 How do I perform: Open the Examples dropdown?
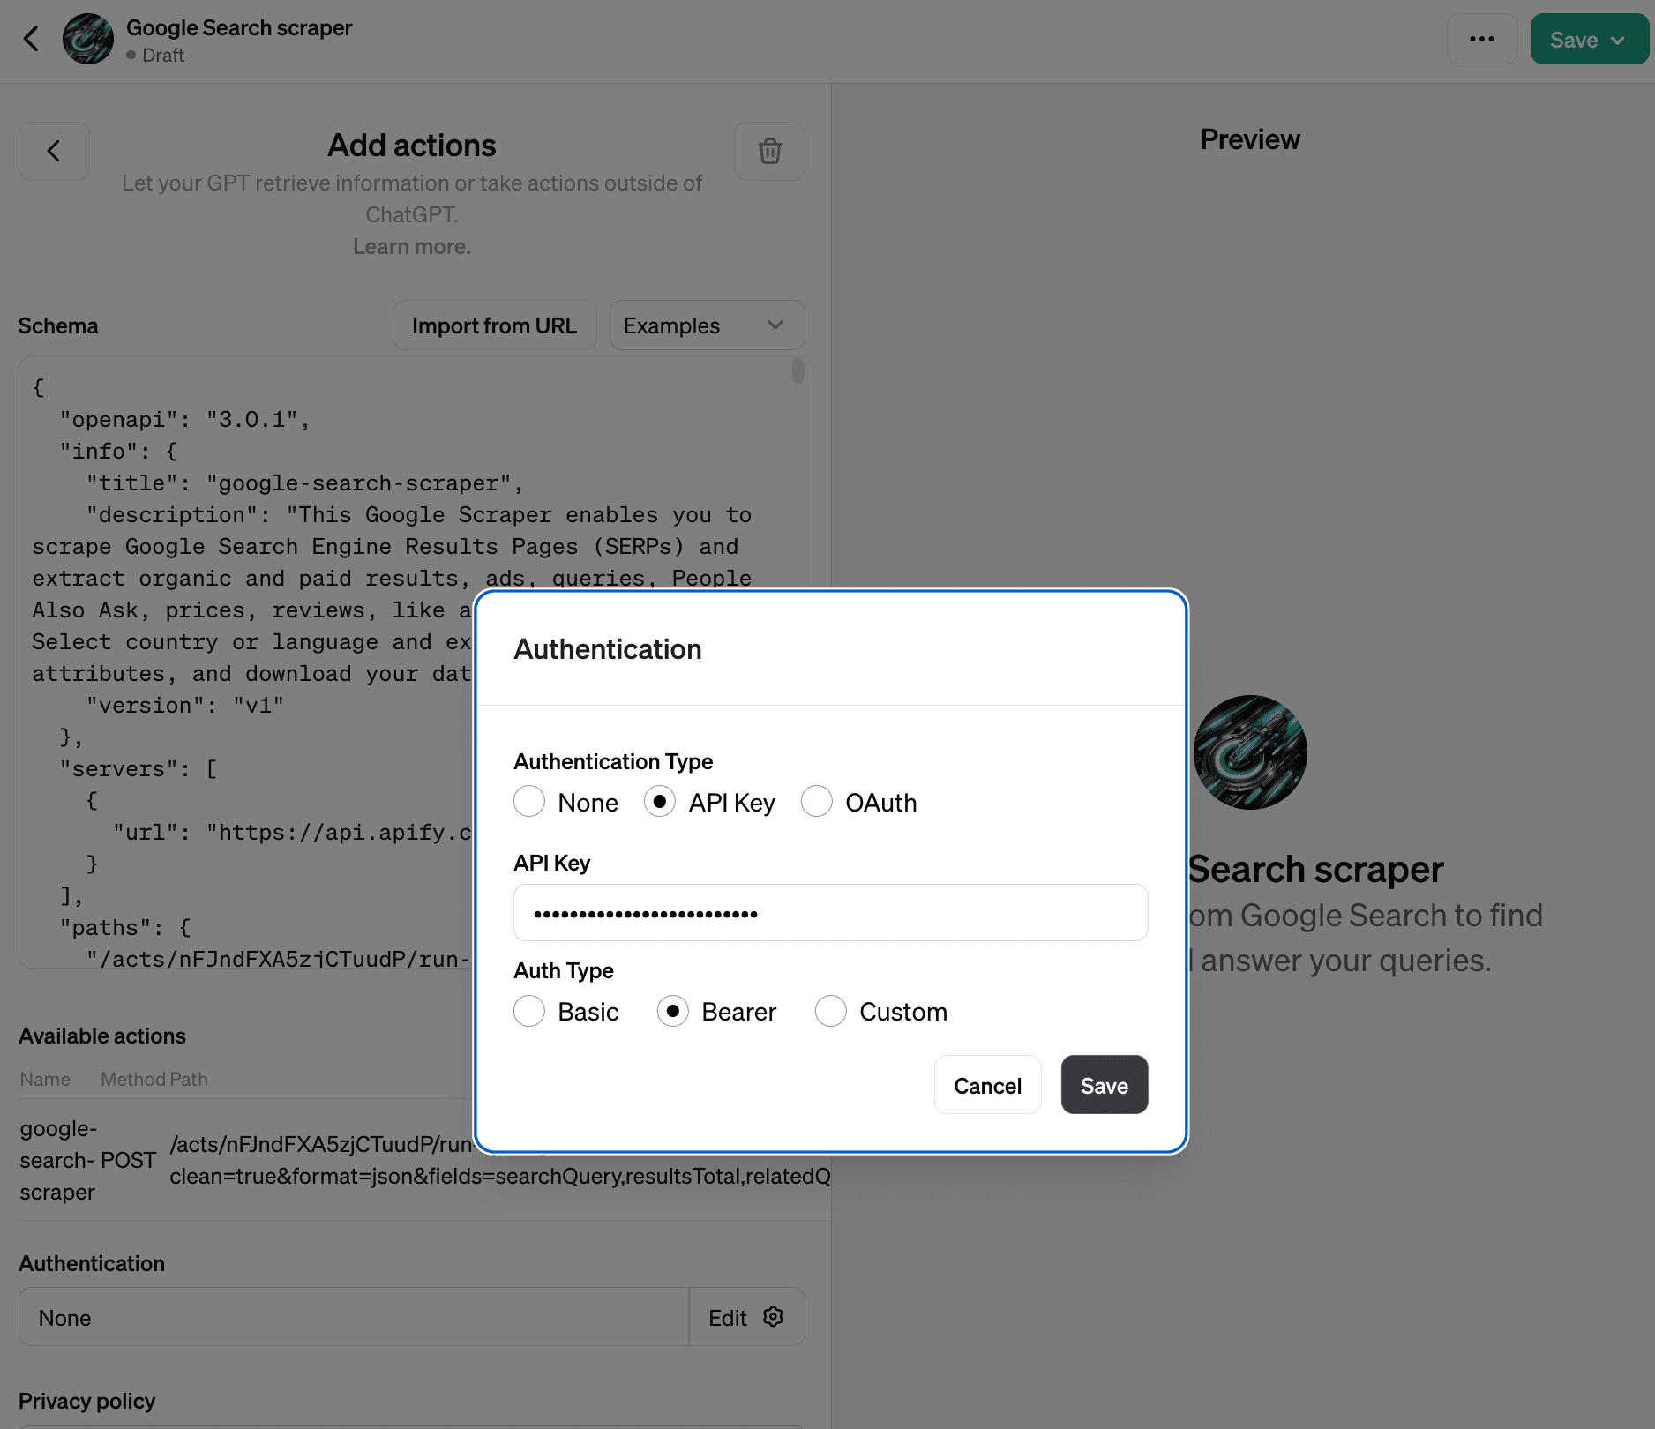(x=706, y=325)
